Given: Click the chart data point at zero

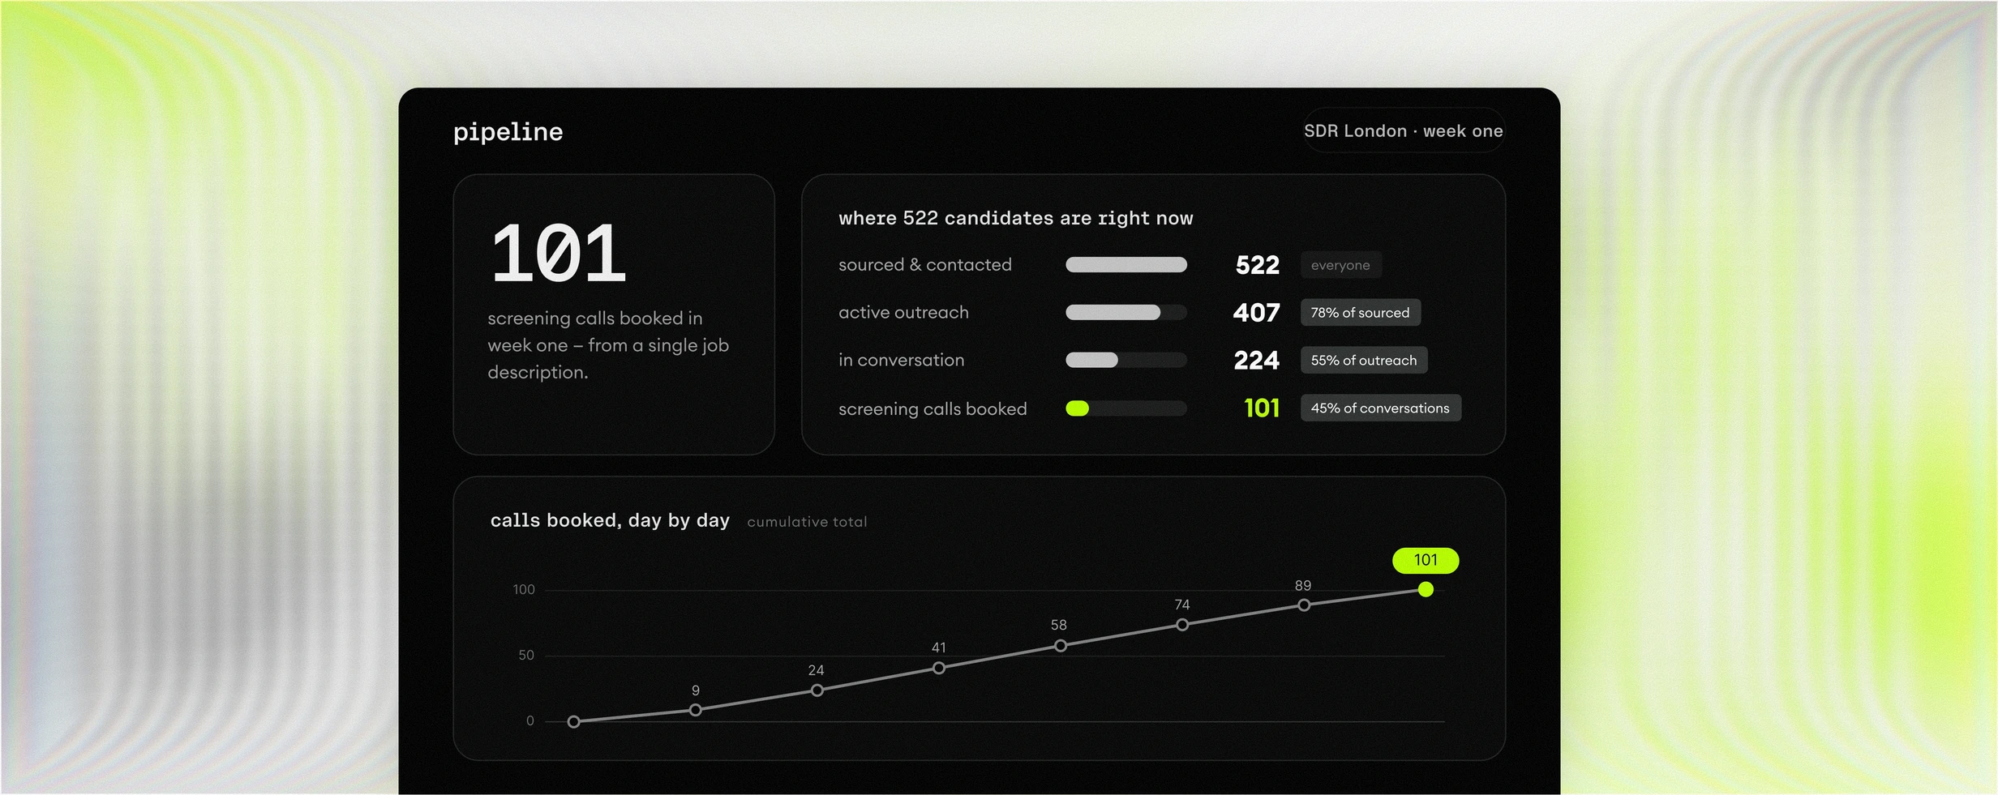Looking at the screenshot, I should (574, 722).
